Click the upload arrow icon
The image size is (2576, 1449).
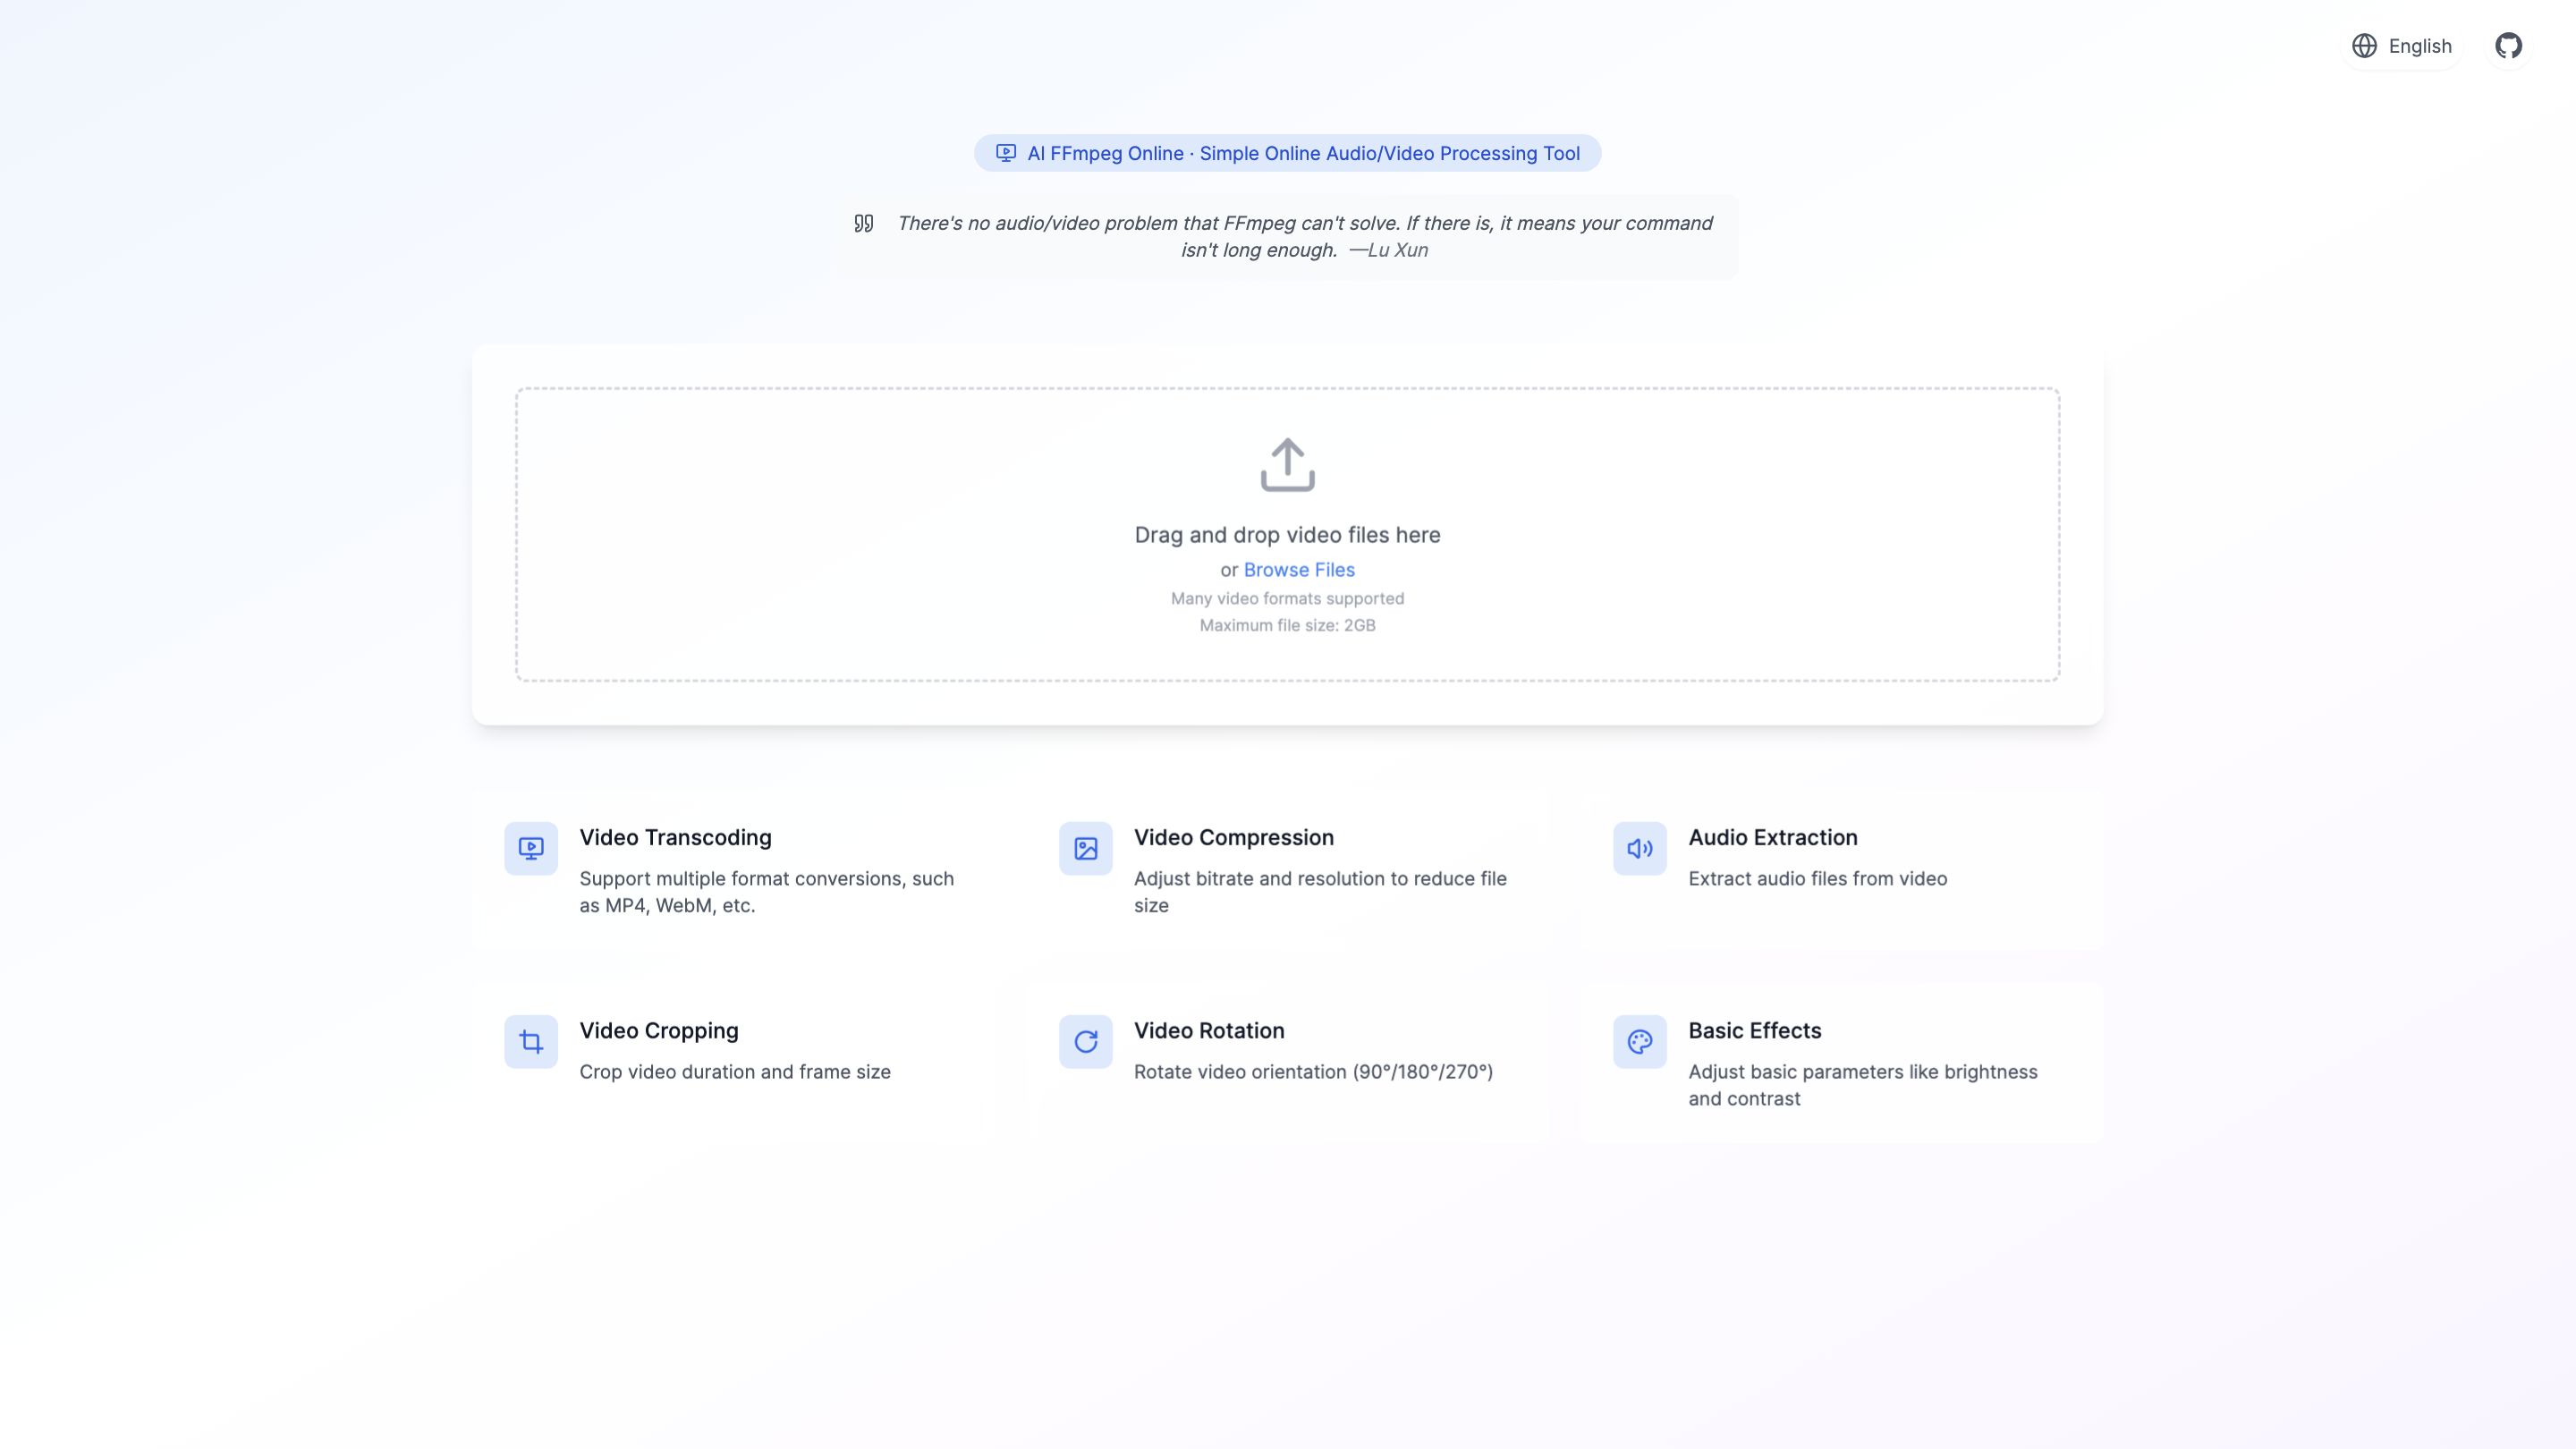point(1287,465)
